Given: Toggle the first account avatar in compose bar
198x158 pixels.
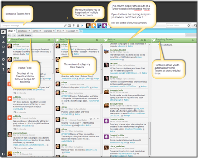Looking at the screenshot, I should [x=88, y=26].
